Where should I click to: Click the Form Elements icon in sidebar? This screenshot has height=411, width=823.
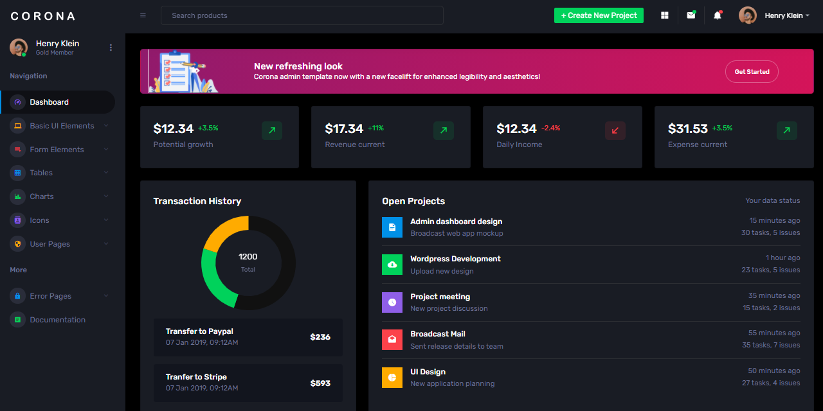click(x=18, y=150)
